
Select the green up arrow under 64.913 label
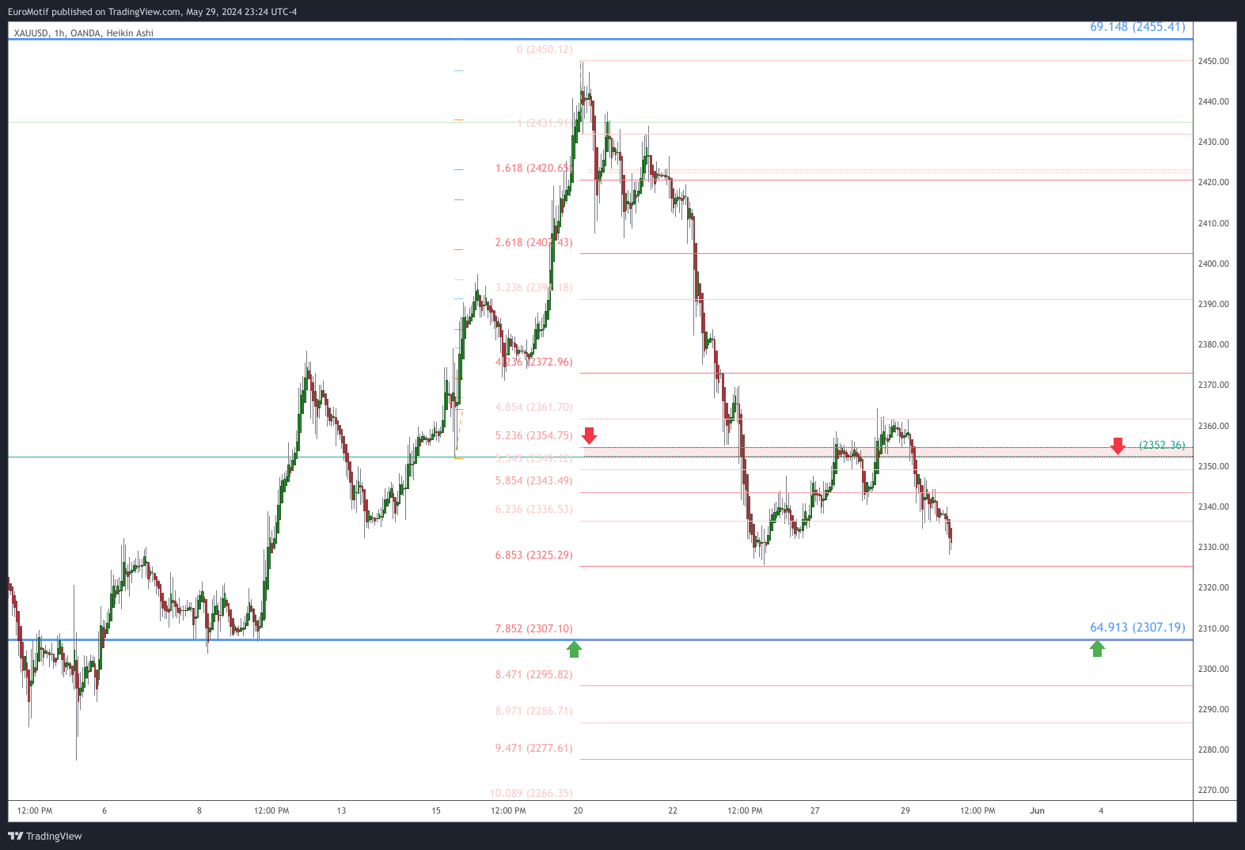(1097, 649)
